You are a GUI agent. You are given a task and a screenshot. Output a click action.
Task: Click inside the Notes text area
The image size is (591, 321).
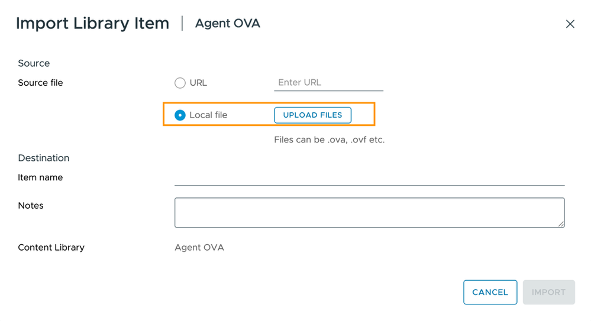tap(369, 212)
